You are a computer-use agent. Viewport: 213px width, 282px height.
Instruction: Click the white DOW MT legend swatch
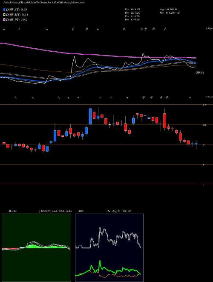point(4,15)
